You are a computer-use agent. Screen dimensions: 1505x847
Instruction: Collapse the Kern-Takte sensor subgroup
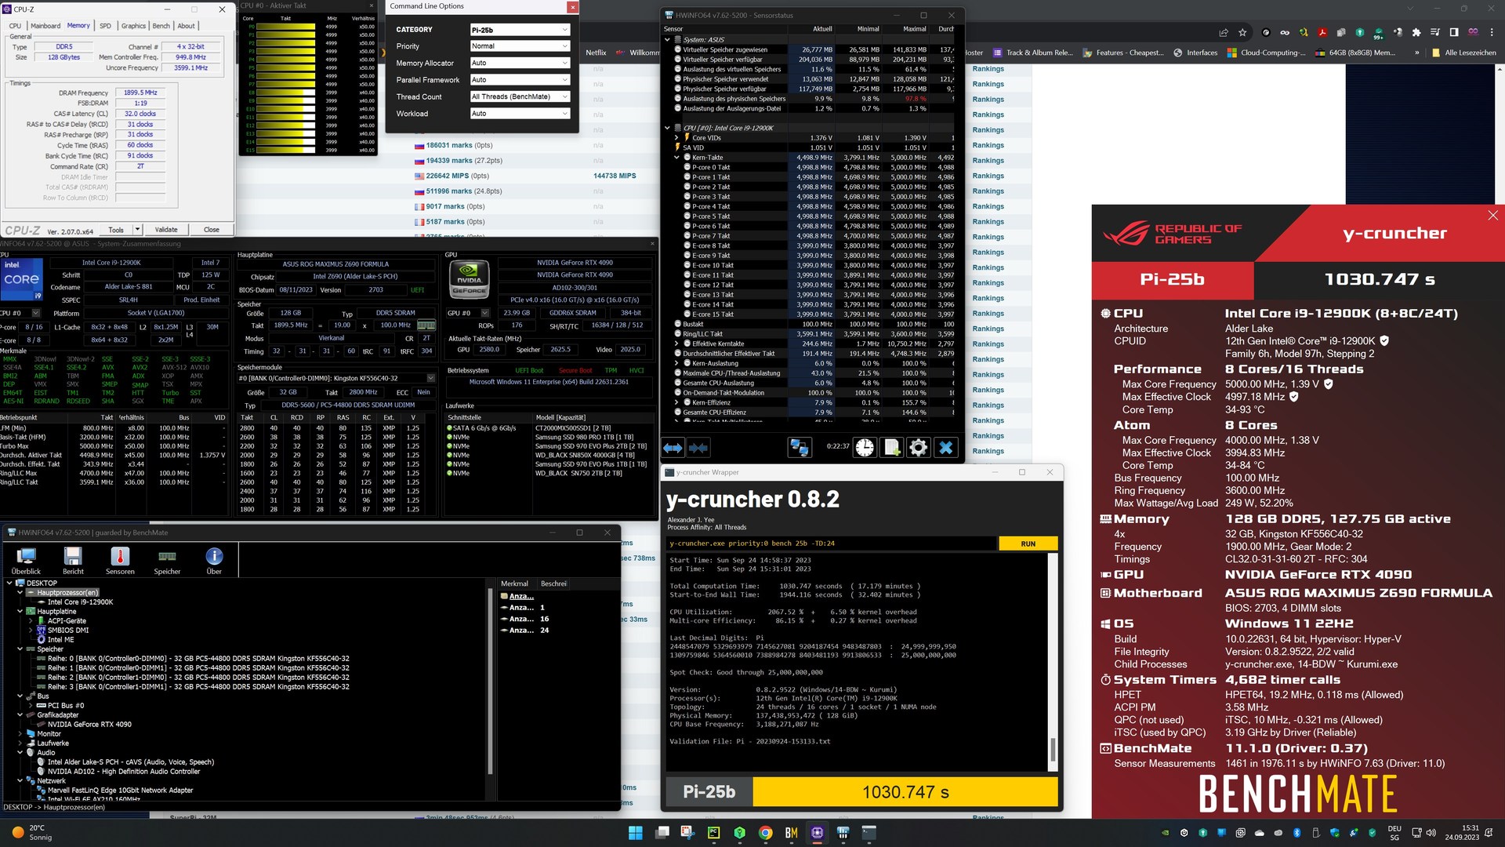click(x=676, y=157)
